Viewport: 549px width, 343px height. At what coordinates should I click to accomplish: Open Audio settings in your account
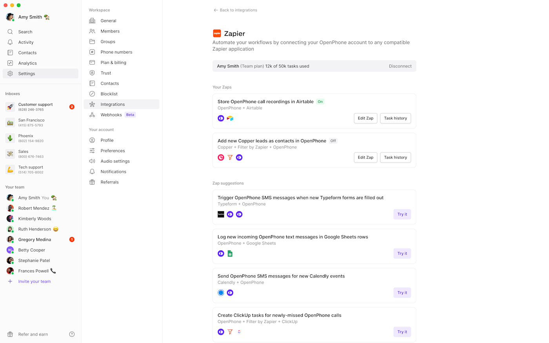[x=115, y=161]
